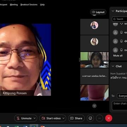This screenshot has height=127, width=127.
Task: Click the Kittipong Ponsen name label
Action: (x=14, y=93)
